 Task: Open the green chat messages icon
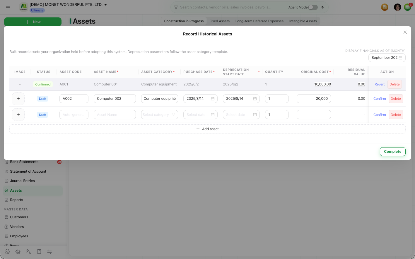(407, 7)
